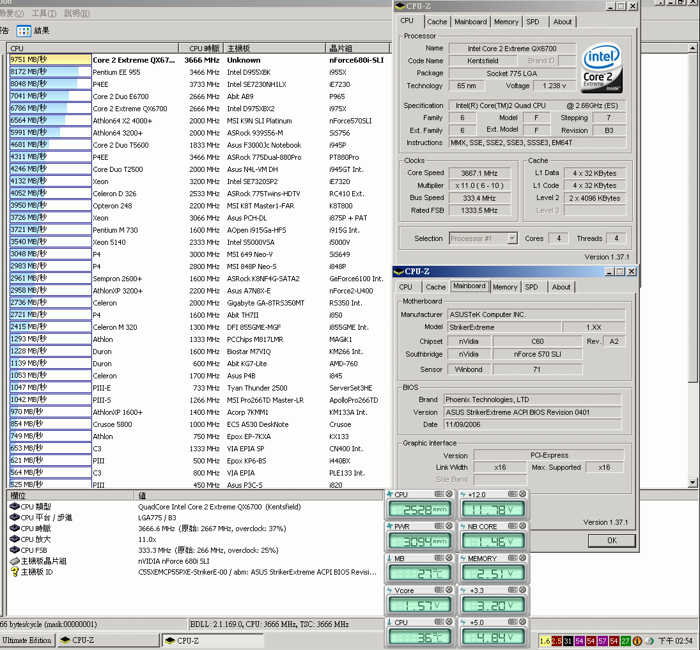
Task: Click OK in the Motherboard CPU-Z window
Action: pyautogui.click(x=612, y=541)
